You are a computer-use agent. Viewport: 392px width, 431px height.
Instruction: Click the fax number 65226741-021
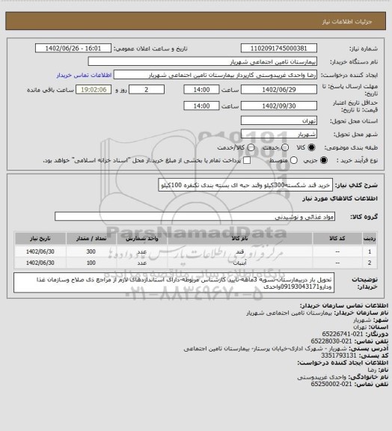pos(343,334)
